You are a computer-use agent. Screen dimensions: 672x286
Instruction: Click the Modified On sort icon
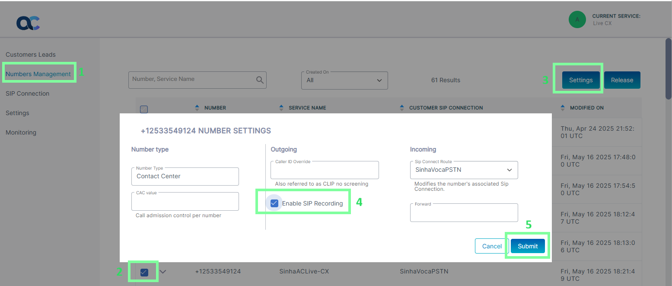[563, 108]
